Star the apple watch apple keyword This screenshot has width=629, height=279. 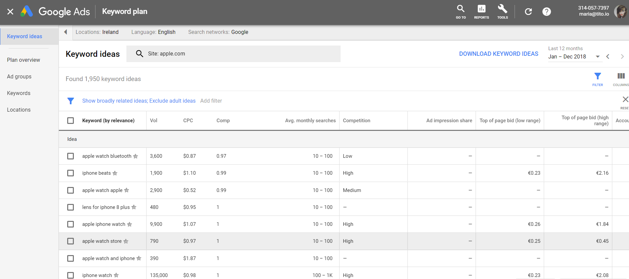(x=126, y=190)
